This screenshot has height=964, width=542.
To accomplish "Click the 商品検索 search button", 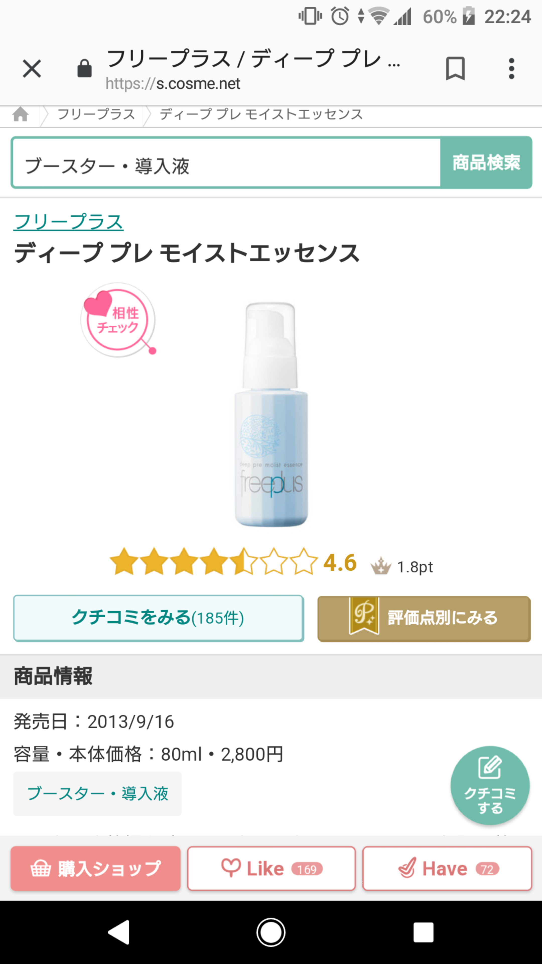I will [486, 162].
